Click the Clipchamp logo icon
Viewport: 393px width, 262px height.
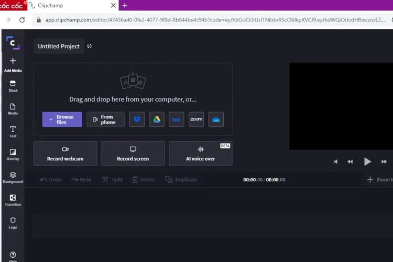point(13,43)
